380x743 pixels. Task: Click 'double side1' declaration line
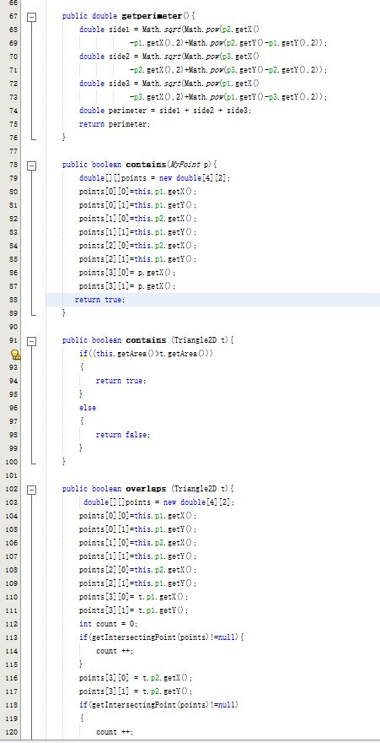(169, 30)
